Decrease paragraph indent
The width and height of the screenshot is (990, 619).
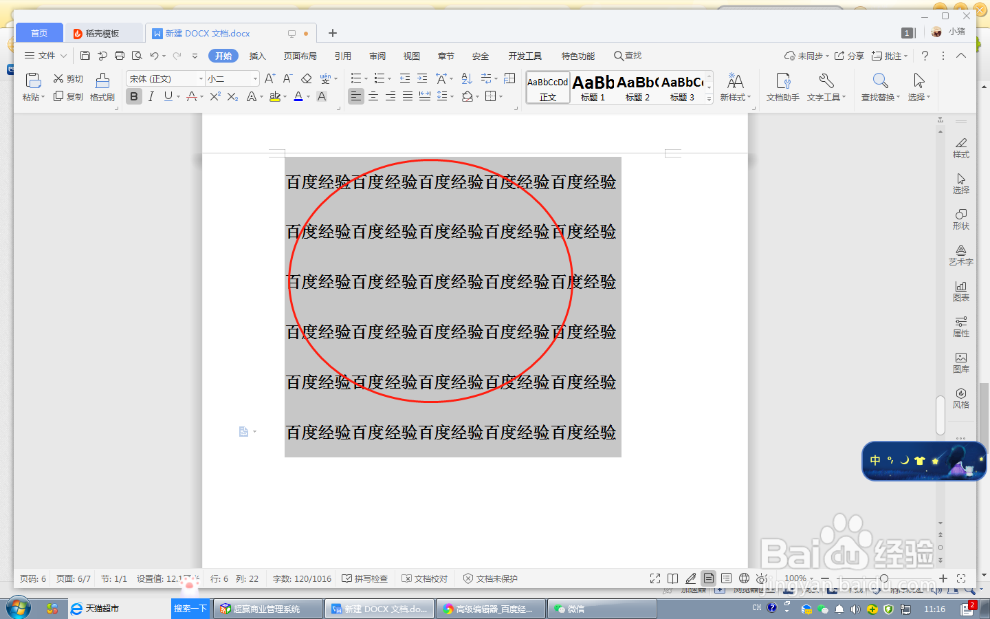[405, 78]
